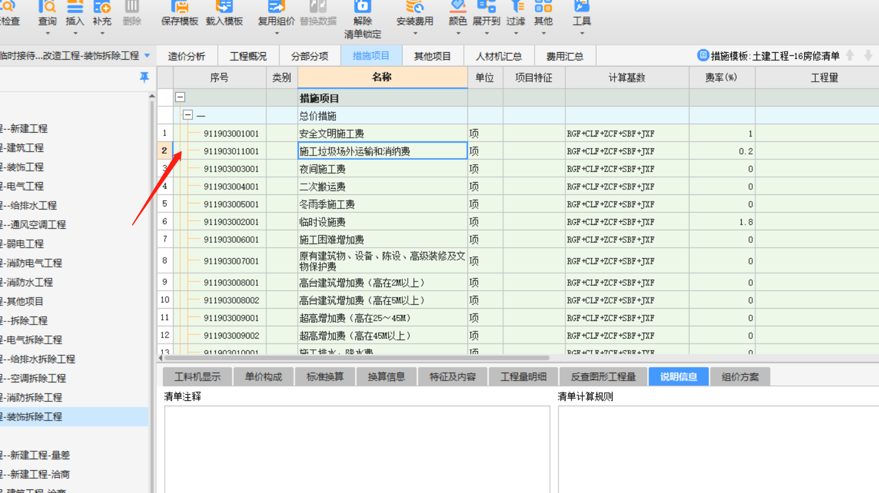Click inside the 清单计算规则 text box
Viewport: 879px width, 493px height.
(x=718, y=449)
